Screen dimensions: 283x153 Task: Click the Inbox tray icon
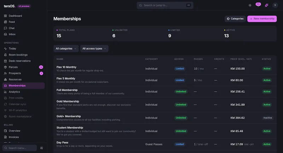[5, 34]
